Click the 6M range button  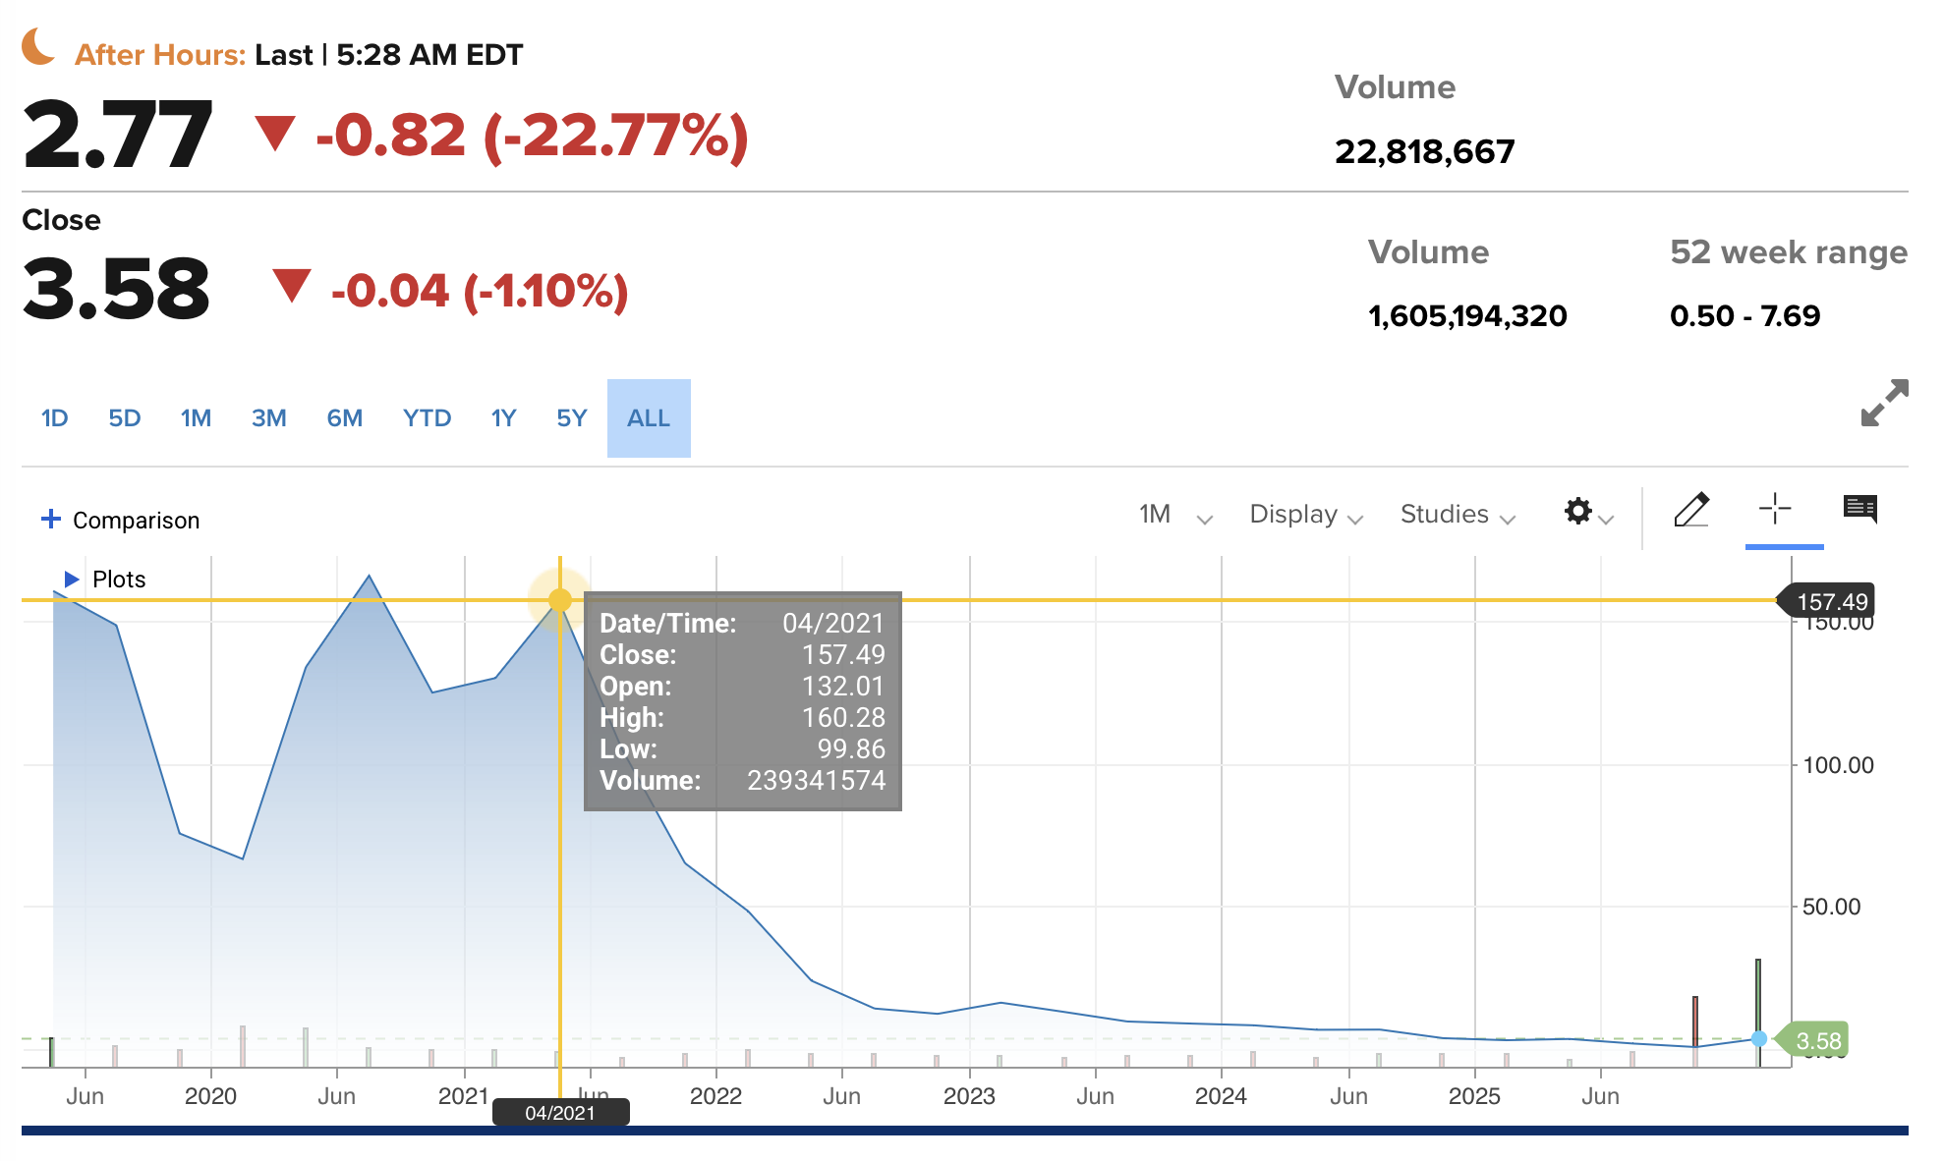click(344, 418)
